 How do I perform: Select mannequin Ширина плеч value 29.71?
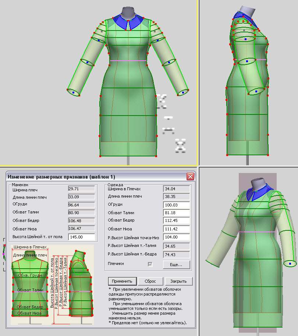pyautogui.click(x=81, y=189)
